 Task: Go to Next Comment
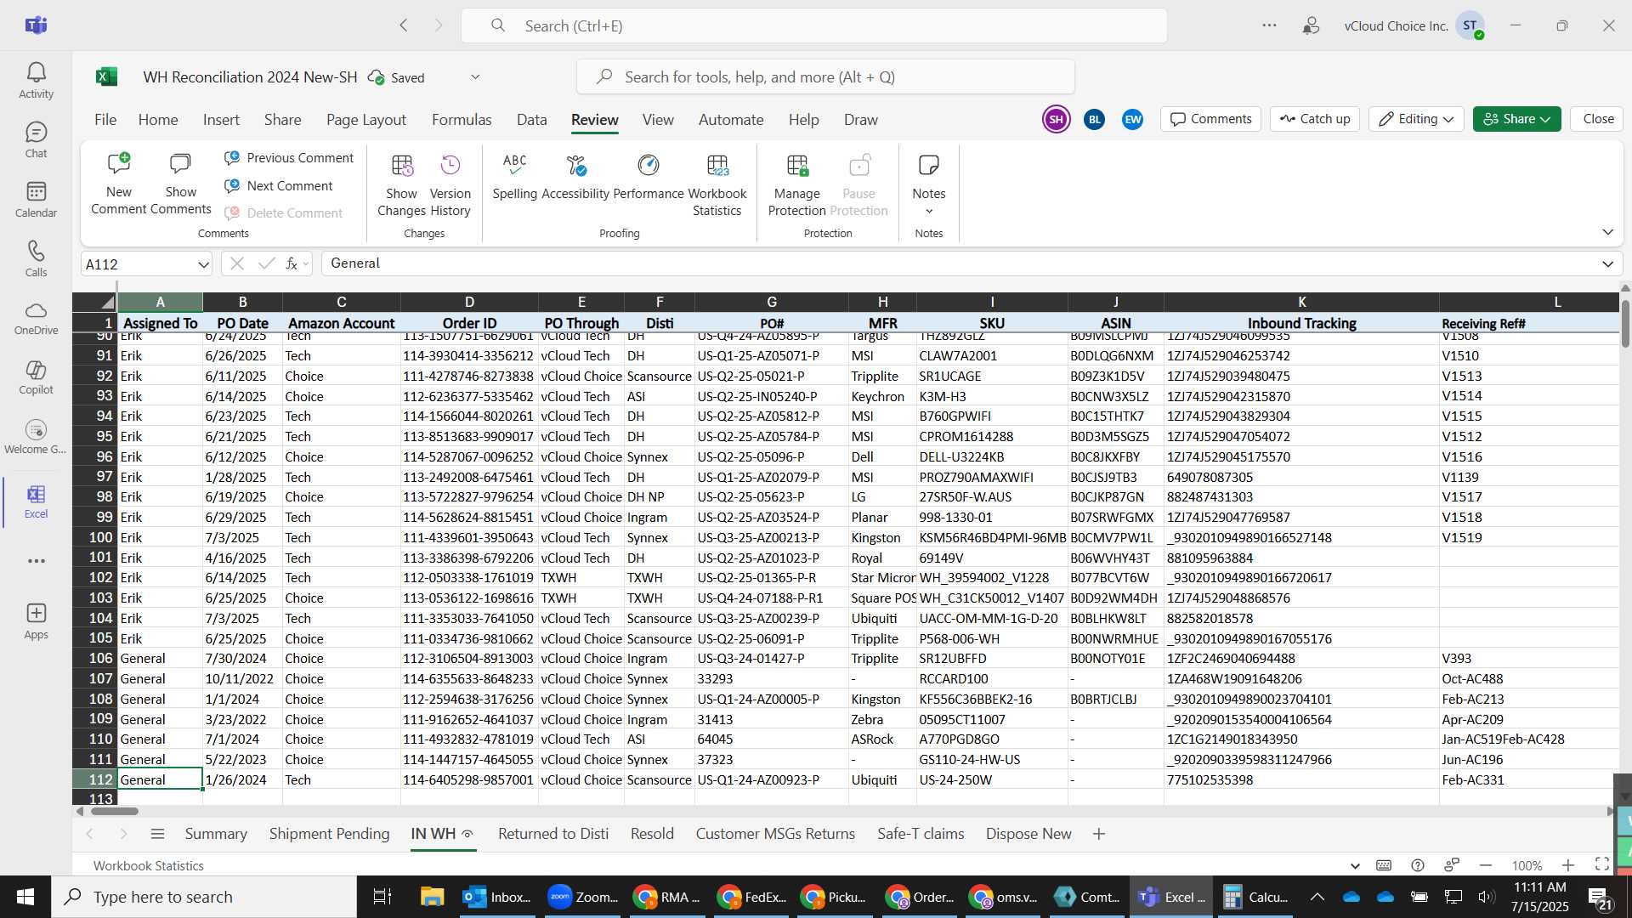(x=279, y=186)
